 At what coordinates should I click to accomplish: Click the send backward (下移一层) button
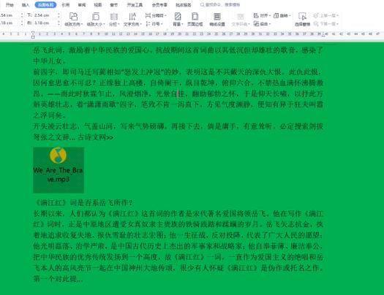coord(325,24)
